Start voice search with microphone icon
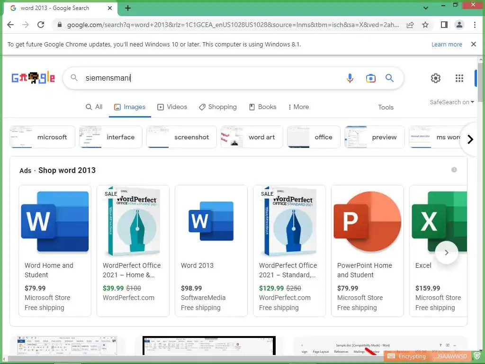 pyautogui.click(x=350, y=78)
